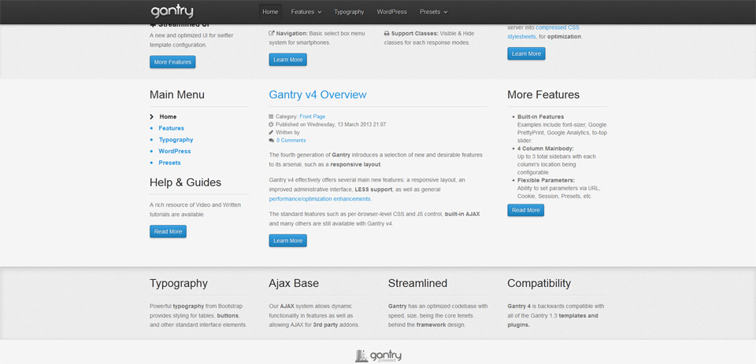756x364 pixels.
Task: Click the category list icon
Action: pos(271,116)
